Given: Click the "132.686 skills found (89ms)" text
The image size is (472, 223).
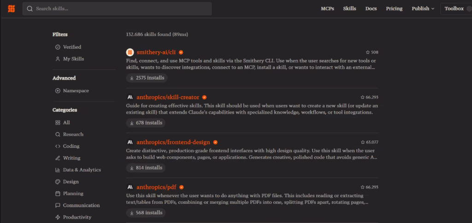Looking at the screenshot, I should tap(157, 35).
